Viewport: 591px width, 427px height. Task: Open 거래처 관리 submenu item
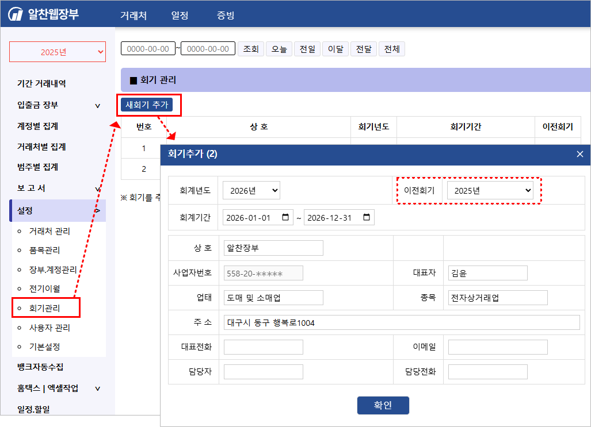pyautogui.click(x=49, y=231)
